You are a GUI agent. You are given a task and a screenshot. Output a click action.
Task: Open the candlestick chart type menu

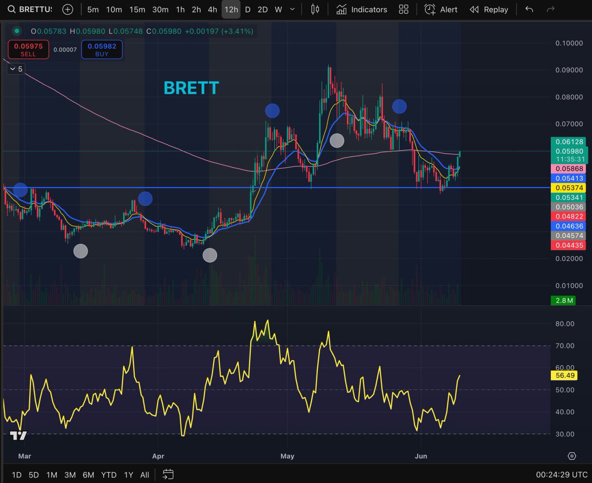[315, 9]
